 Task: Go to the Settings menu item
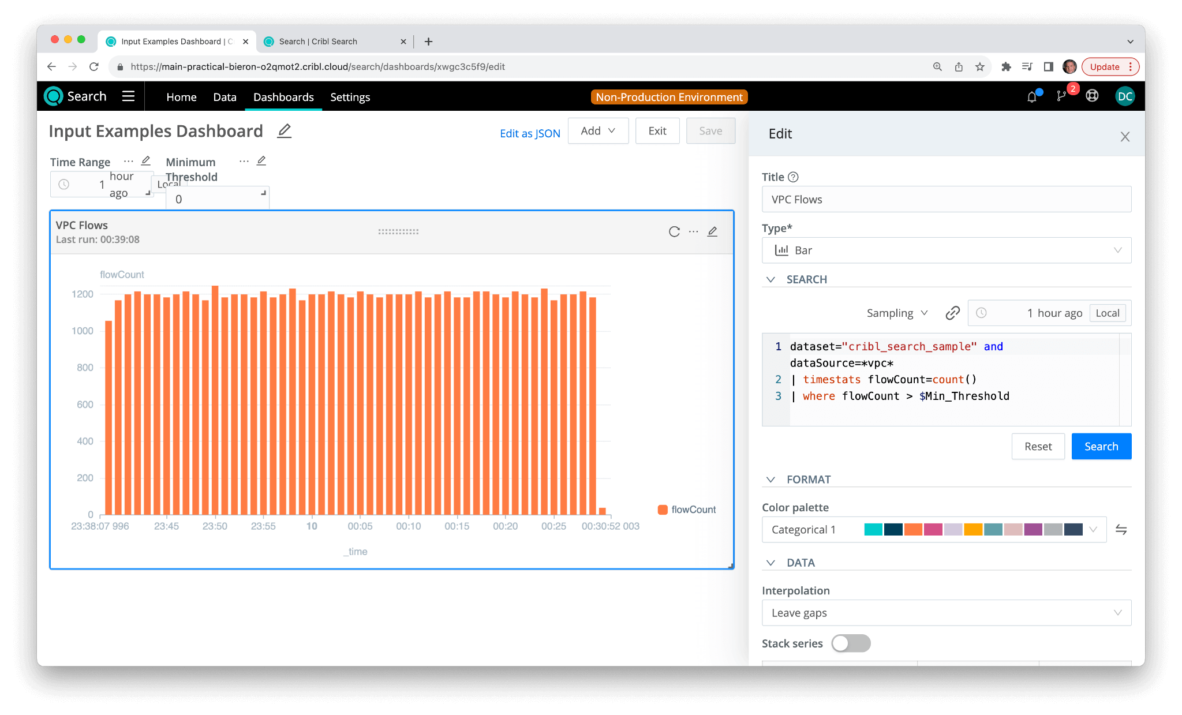350,97
